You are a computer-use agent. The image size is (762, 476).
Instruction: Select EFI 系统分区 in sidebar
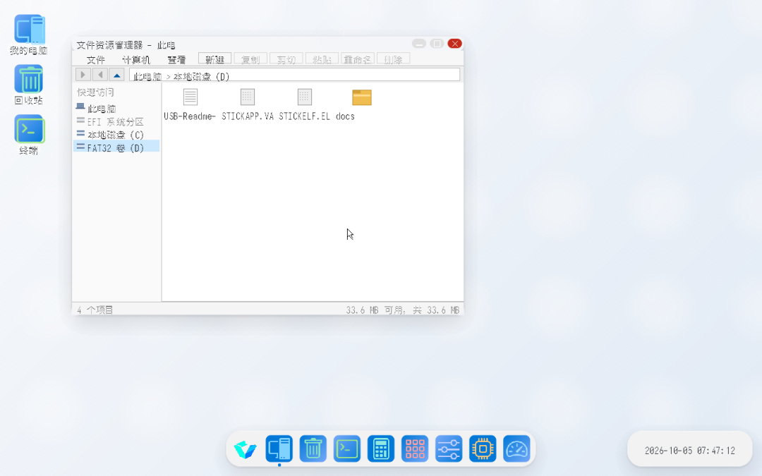point(116,121)
